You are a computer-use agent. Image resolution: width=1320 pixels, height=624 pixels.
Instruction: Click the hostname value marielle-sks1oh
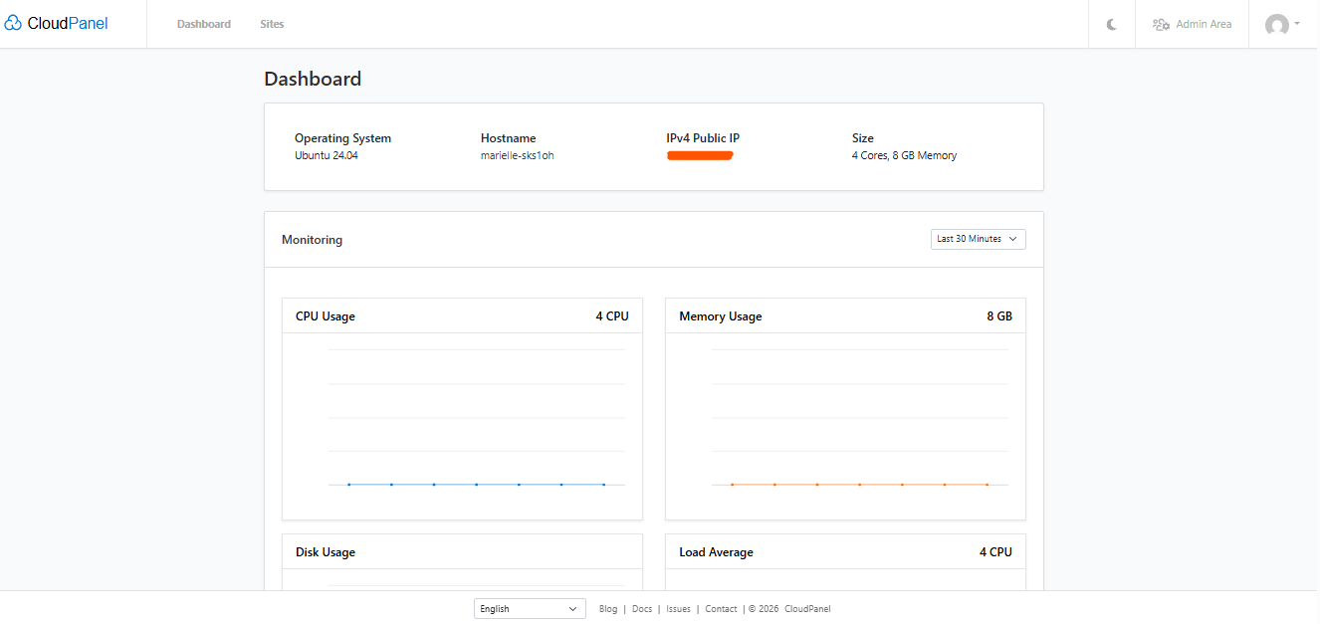tap(517, 155)
